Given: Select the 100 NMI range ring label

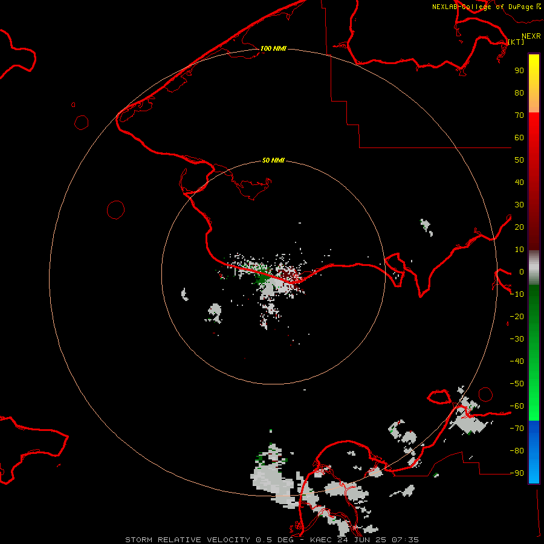Looking at the screenshot, I should (x=273, y=48).
